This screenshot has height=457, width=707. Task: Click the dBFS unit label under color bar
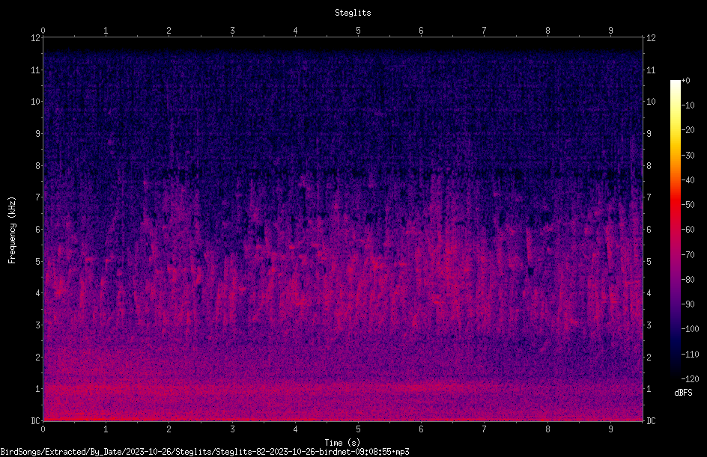pos(683,393)
